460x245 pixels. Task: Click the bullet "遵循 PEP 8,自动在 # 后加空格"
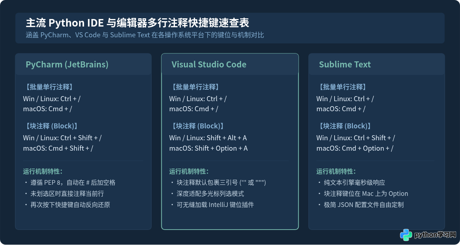pos(69,183)
